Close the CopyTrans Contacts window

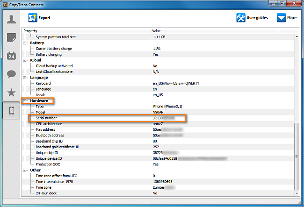pyautogui.click(x=294, y=3)
